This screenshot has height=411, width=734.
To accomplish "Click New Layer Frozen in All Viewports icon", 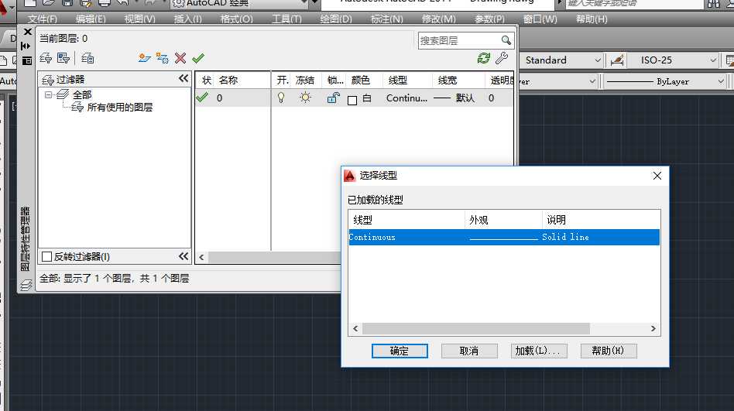I will [x=163, y=58].
